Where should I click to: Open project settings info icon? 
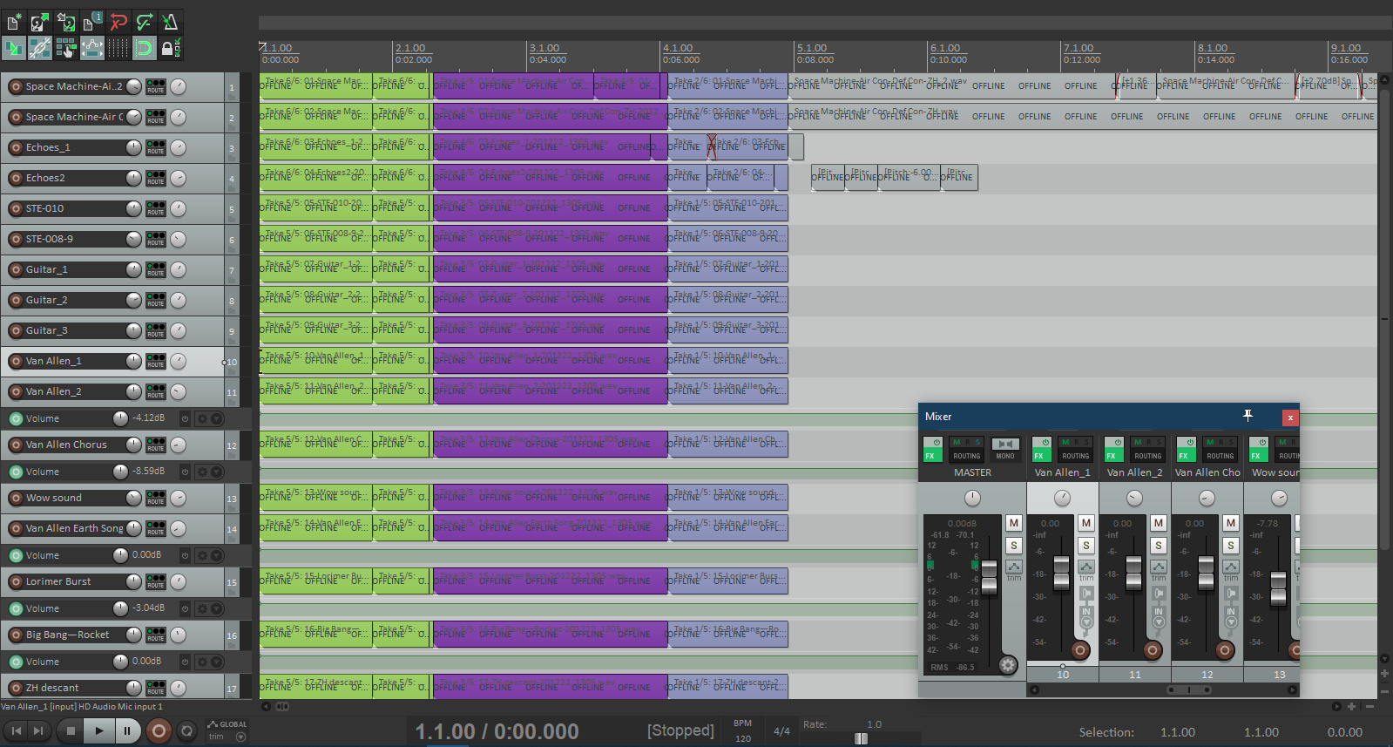coord(91,22)
